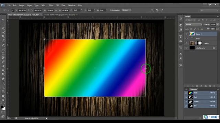Select the Crop tool
220x123 pixels.
(x=3, y=36)
